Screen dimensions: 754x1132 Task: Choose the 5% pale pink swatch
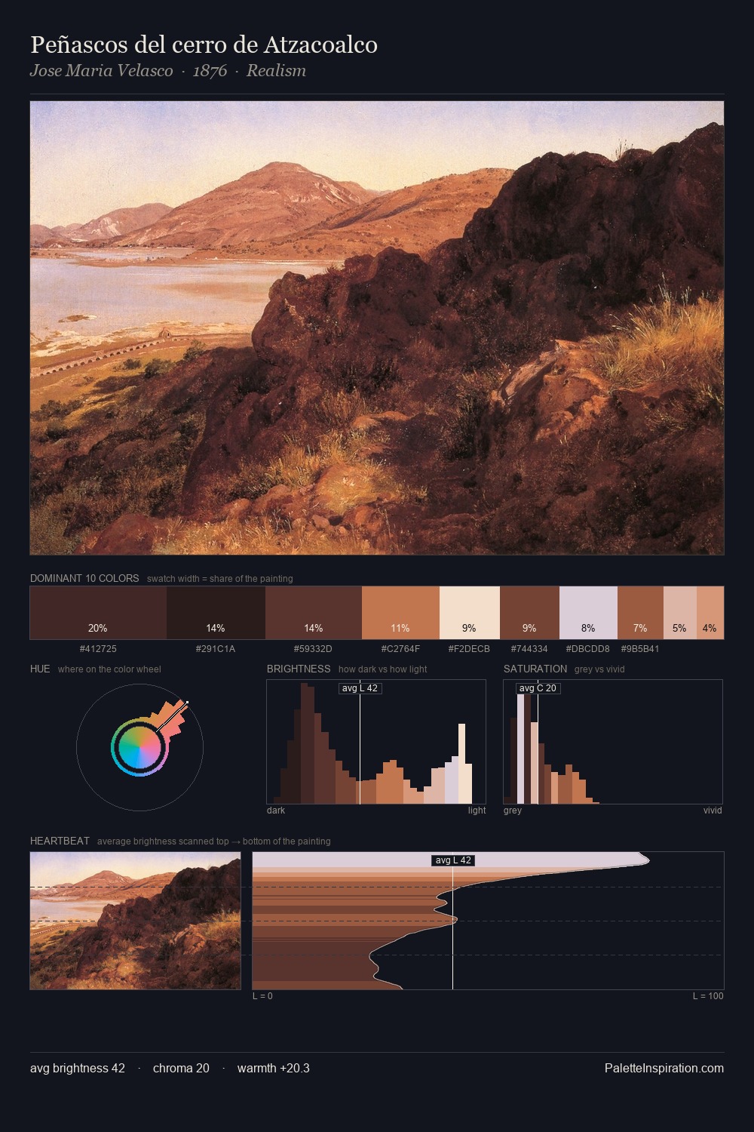click(x=679, y=613)
